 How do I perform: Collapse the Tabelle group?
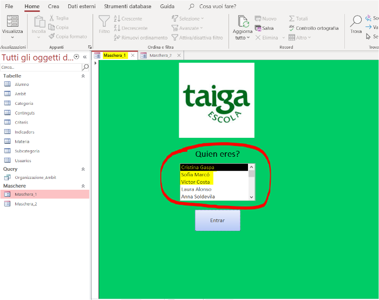(83, 76)
